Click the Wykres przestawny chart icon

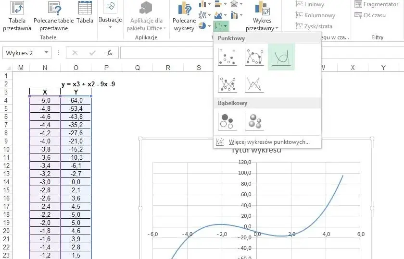tap(262, 8)
